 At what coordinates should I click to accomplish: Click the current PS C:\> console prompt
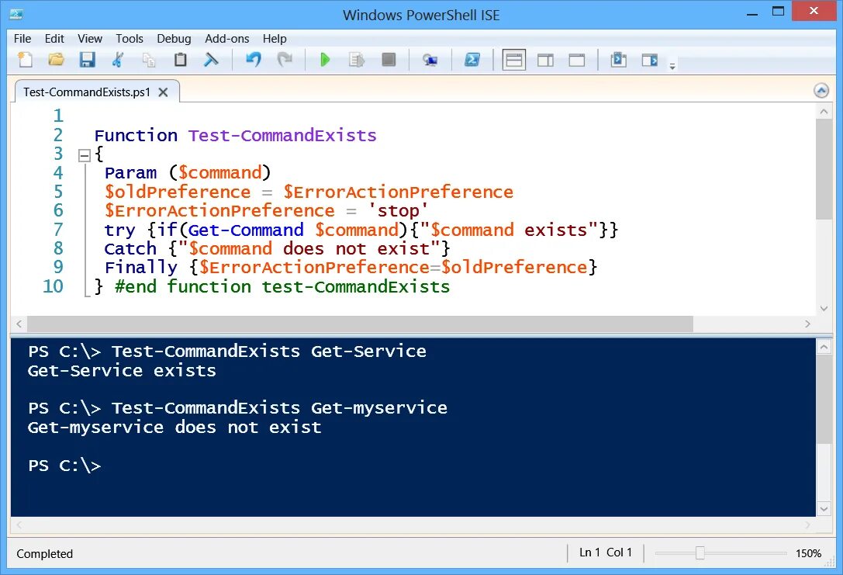click(x=64, y=466)
